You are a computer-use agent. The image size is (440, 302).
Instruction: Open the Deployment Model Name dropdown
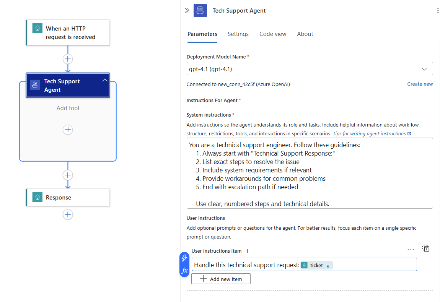[424, 69]
